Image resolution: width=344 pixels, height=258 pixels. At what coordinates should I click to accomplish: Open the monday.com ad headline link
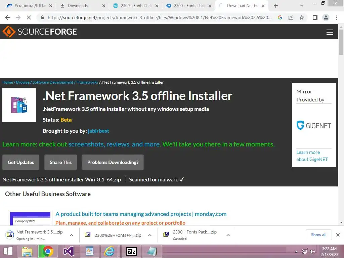(x=141, y=214)
